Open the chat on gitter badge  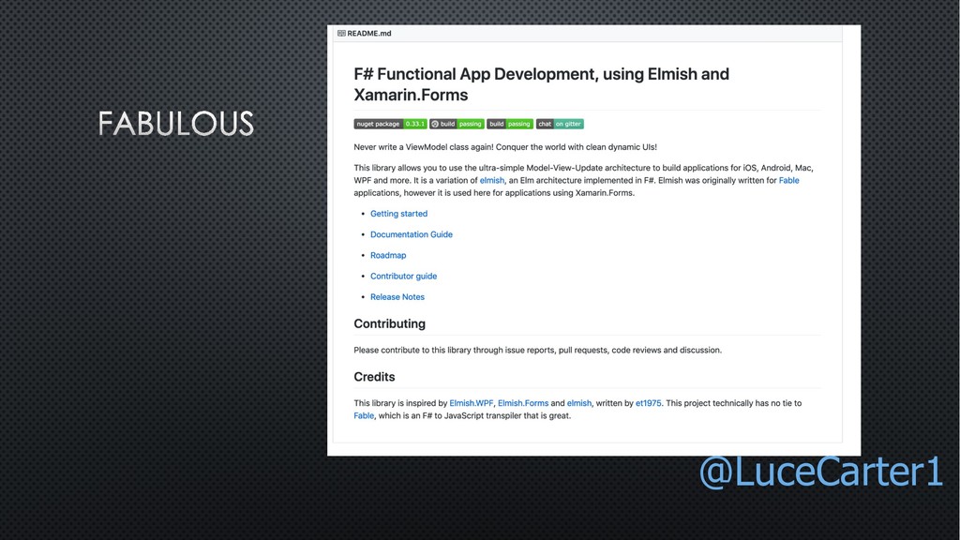560,124
